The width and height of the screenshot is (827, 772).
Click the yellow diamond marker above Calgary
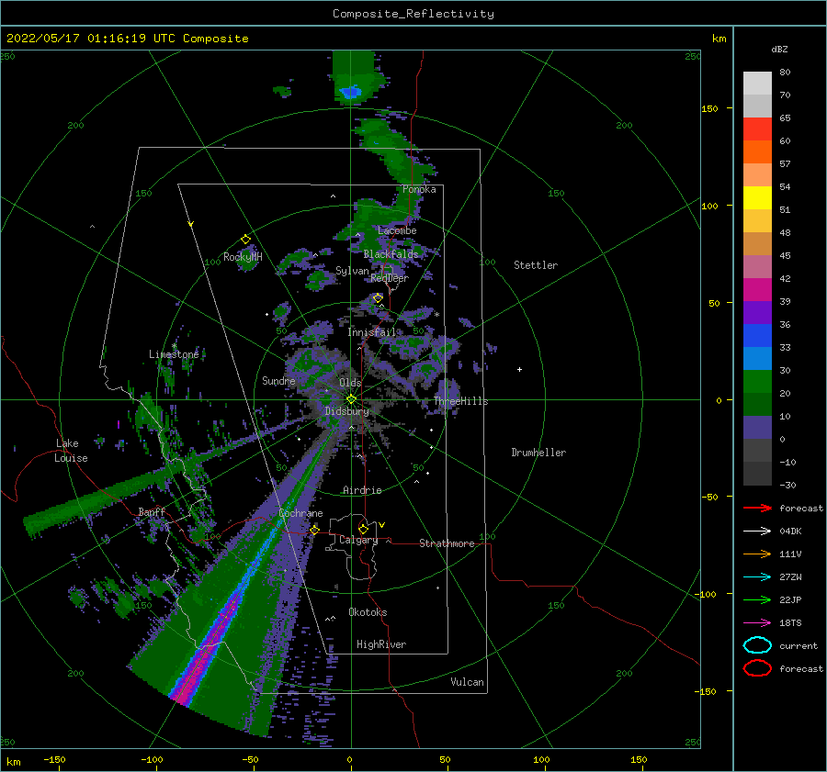[x=363, y=529]
